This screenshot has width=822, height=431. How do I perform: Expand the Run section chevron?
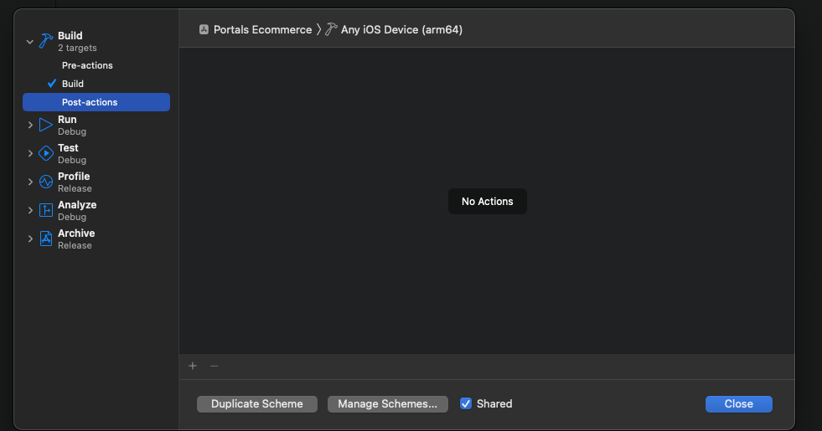click(30, 126)
